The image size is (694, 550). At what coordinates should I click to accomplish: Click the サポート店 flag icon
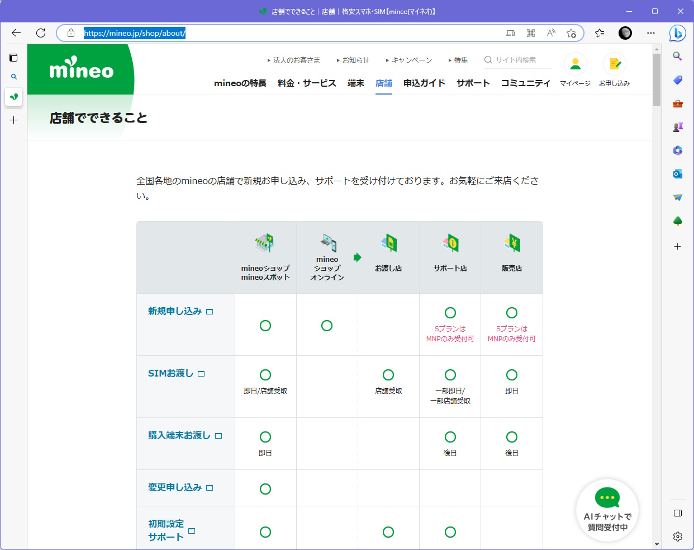[450, 243]
